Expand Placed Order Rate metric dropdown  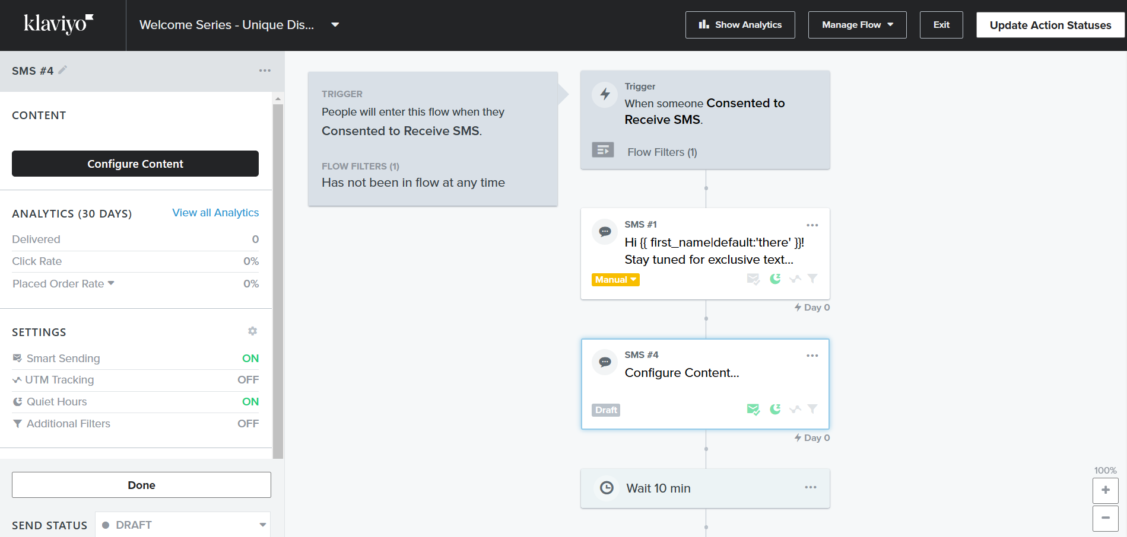tap(111, 283)
